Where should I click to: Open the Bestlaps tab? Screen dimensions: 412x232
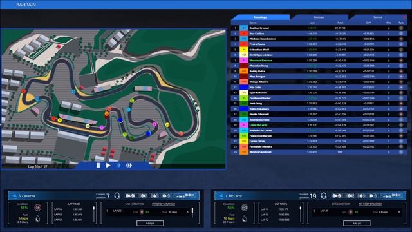319,17
